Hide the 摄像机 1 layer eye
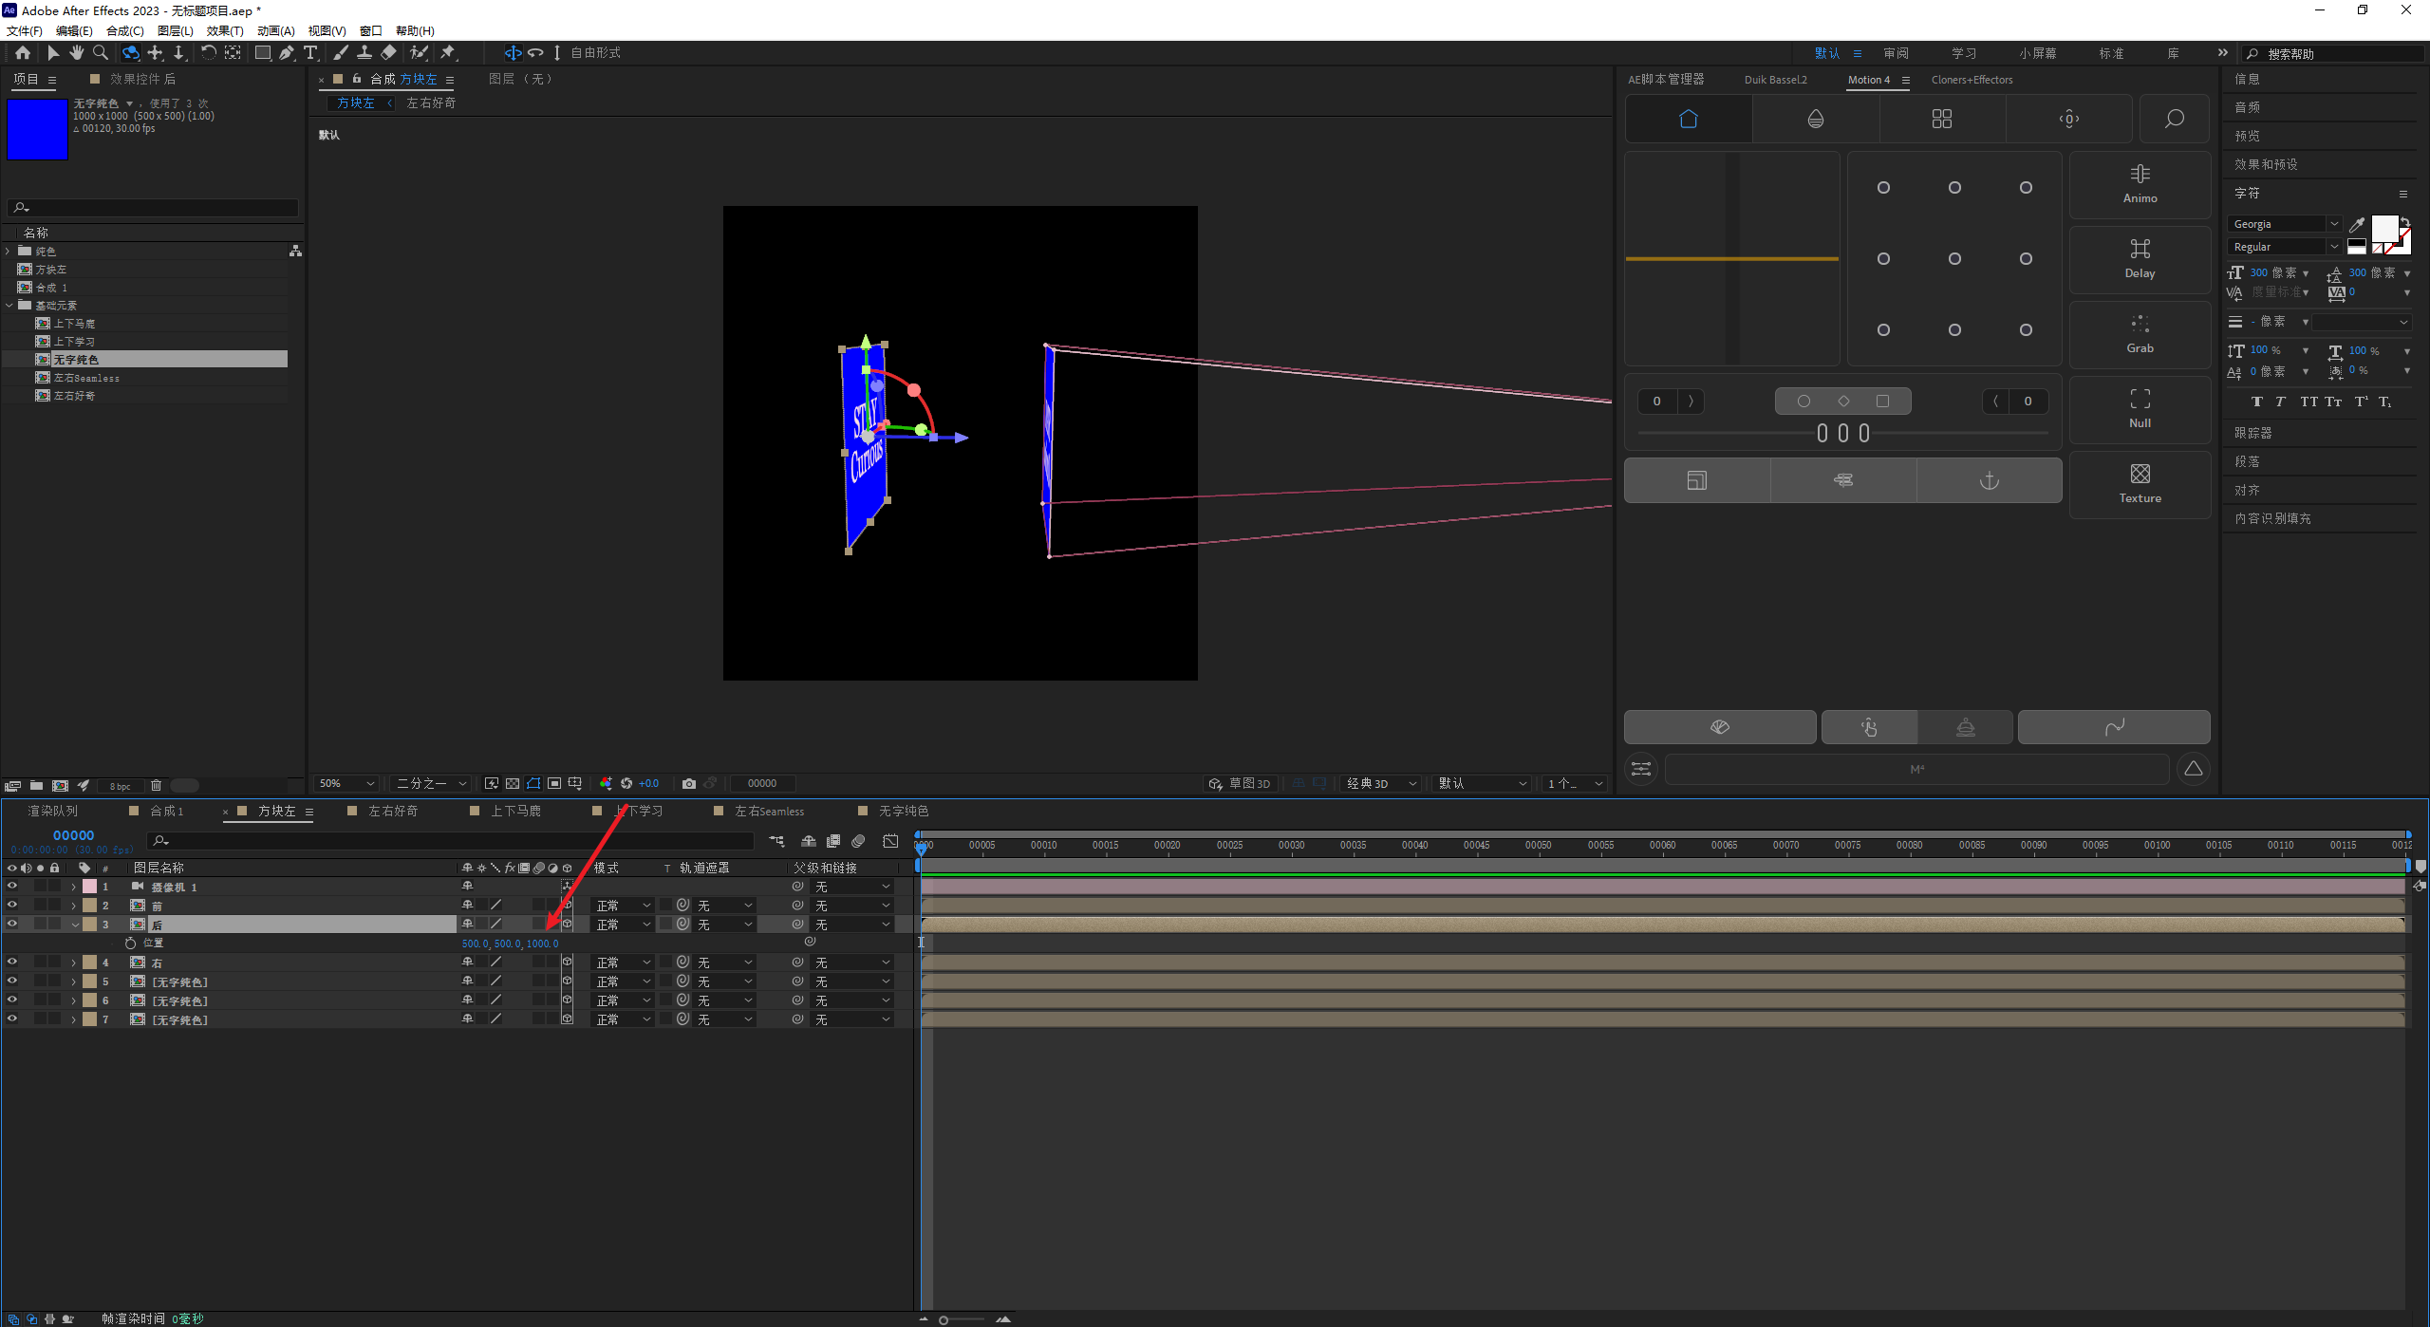2430x1327 pixels. pos(12,886)
